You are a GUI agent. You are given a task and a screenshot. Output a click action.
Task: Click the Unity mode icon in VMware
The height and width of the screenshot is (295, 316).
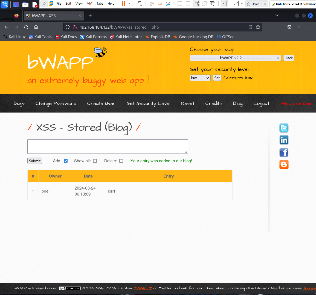[x=204, y=4]
